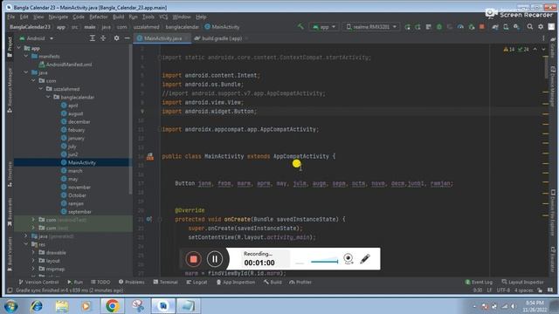Open the Android project view dropdown
Image resolution: width=559 pixels, height=314 pixels.
[36, 38]
